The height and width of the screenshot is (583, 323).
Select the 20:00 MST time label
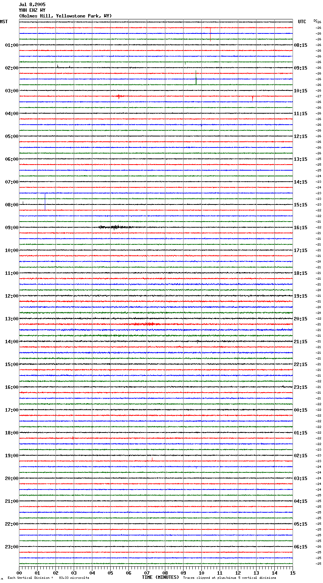(x=12, y=478)
